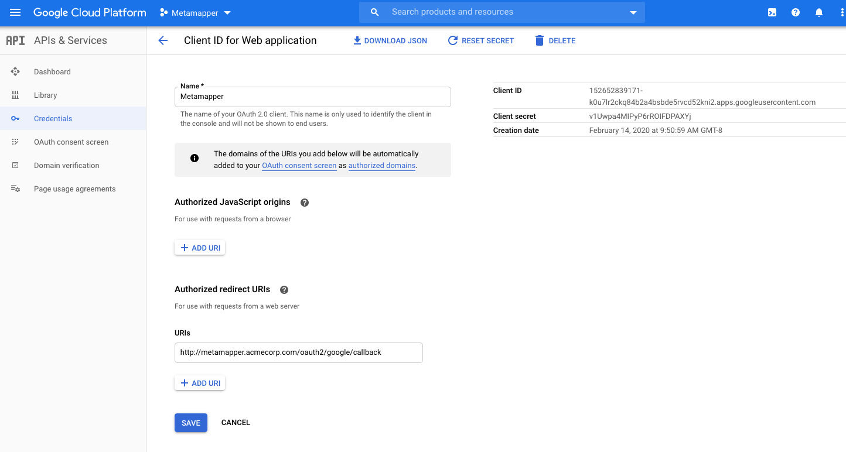This screenshot has width=846, height=452.
Task: Open Domain verification sidebar item
Action: tap(73, 165)
